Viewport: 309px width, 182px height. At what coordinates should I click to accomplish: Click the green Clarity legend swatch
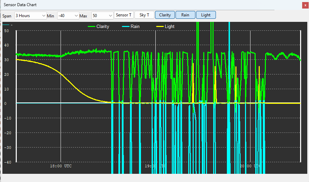(91, 27)
